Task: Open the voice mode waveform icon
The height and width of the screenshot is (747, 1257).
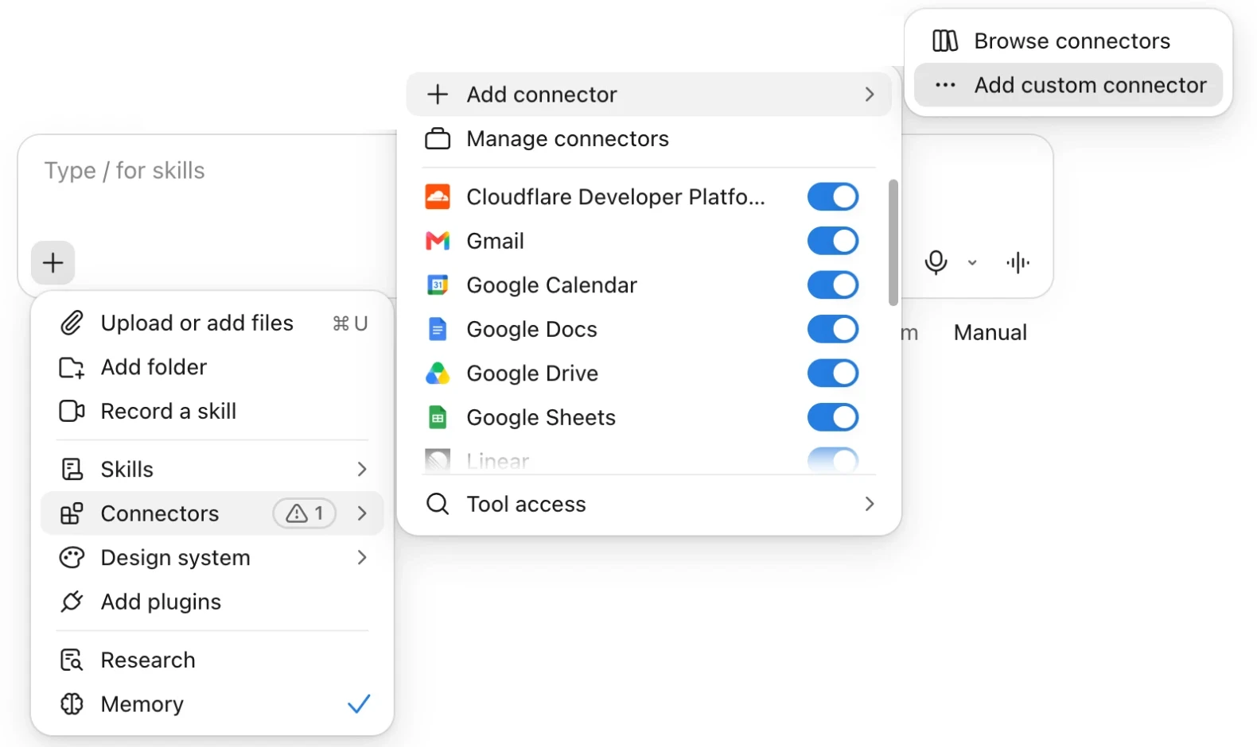Action: [1018, 262]
